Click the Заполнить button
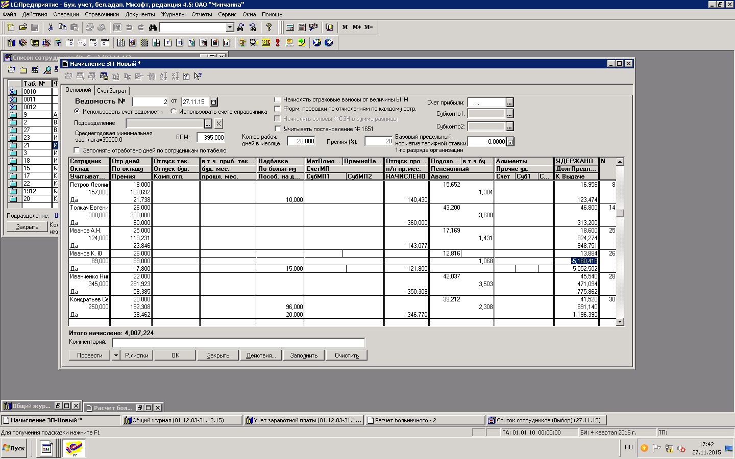The width and height of the screenshot is (735, 459). point(304,355)
